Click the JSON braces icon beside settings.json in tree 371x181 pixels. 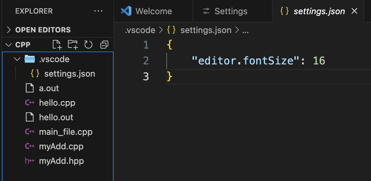[35, 74]
